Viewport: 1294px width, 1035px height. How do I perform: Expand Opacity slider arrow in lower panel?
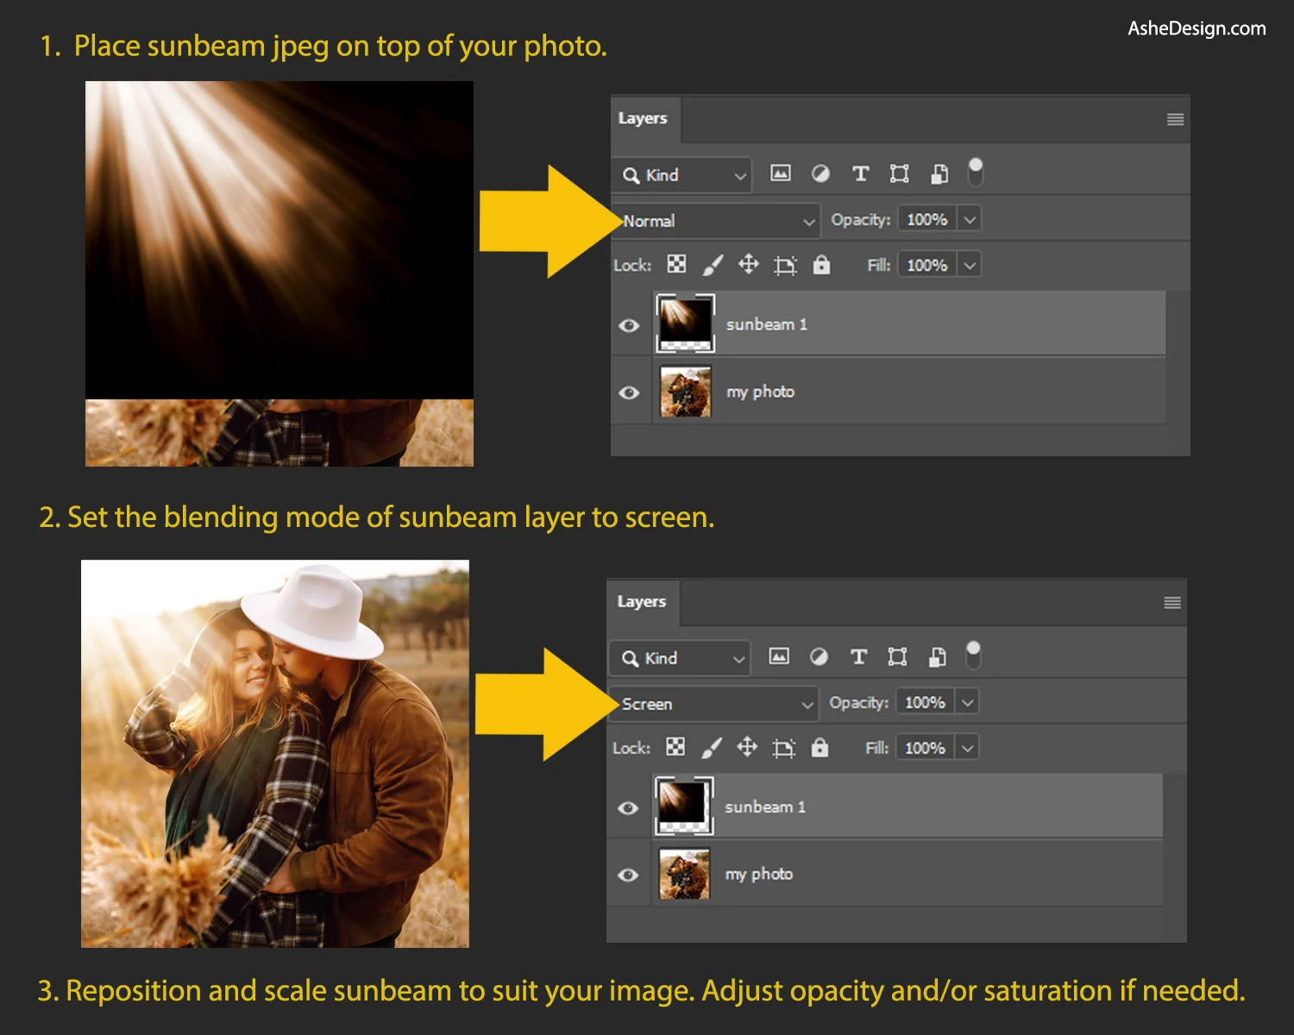click(968, 703)
